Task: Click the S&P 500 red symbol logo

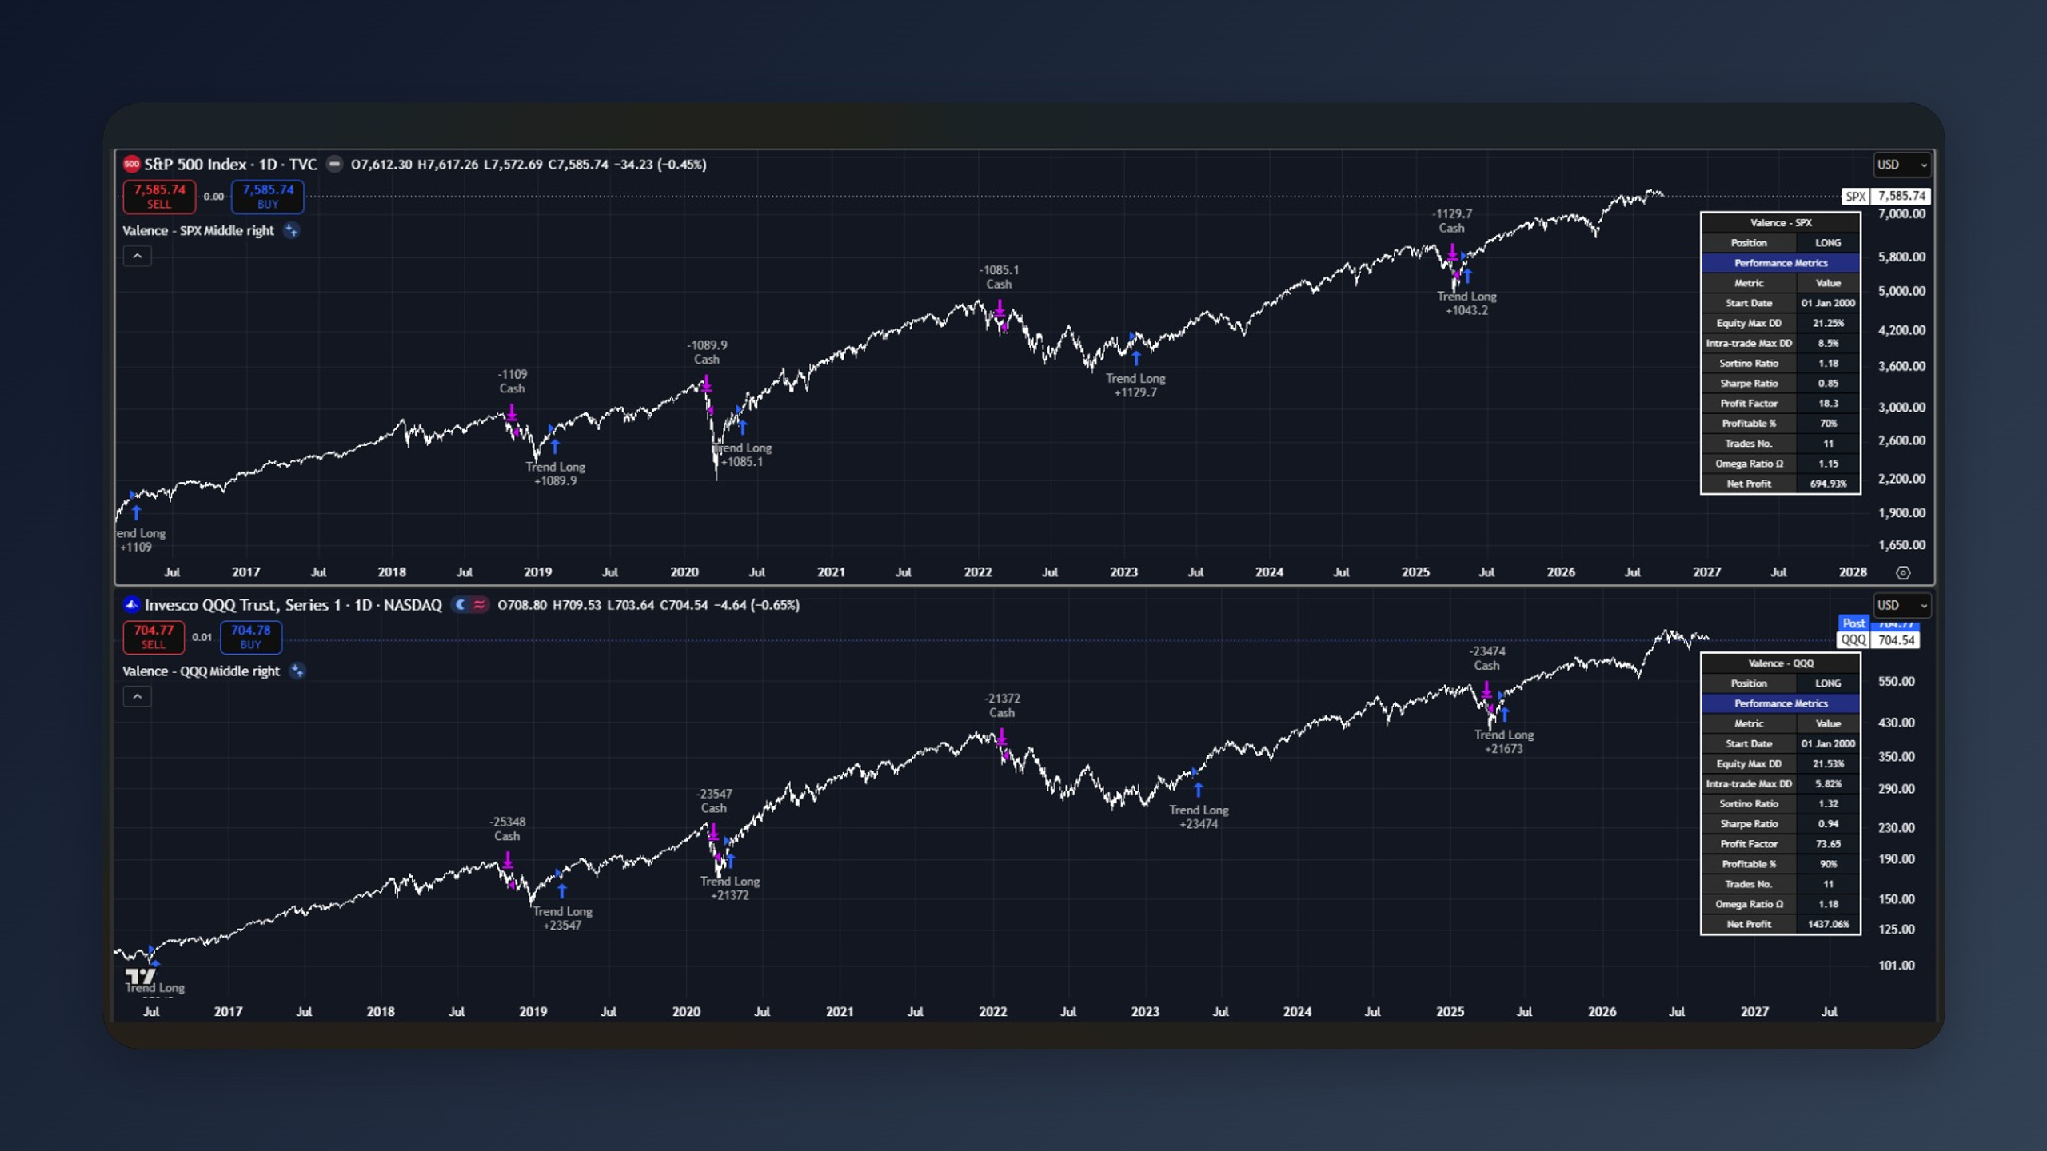Action: coord(131,164)
